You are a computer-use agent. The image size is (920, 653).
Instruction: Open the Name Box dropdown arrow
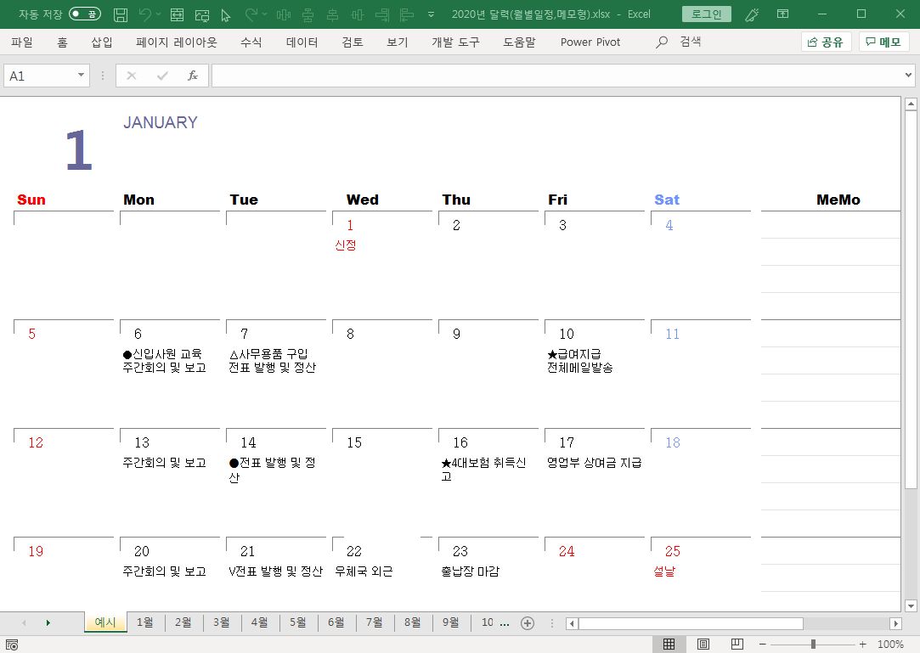82,76
